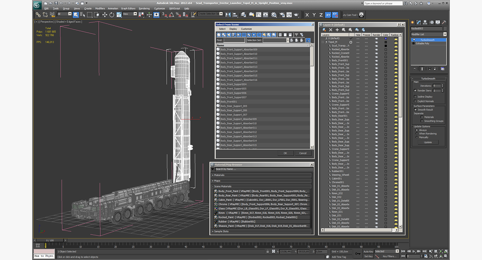
Task: Collapse the Topol_M layer tree
Action: pyautogui.click(x=323, y=42)
